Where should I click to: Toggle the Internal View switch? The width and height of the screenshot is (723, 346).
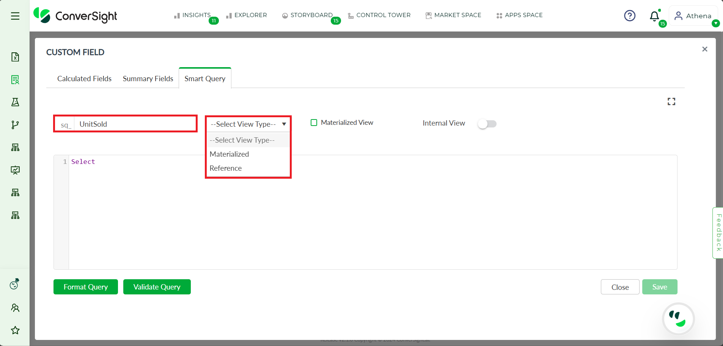[x=487, y=124]
